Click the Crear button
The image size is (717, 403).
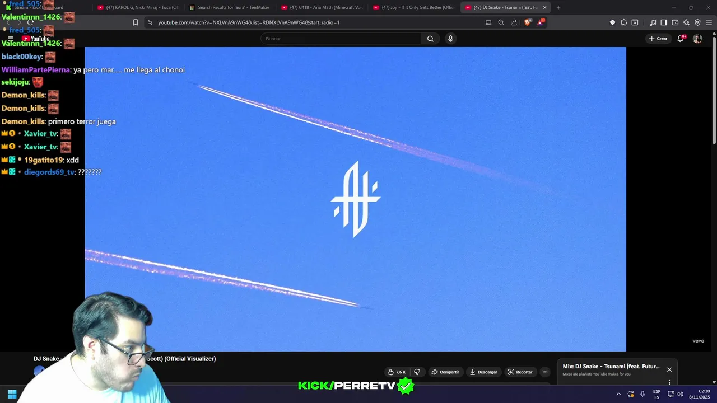(658, 39)
